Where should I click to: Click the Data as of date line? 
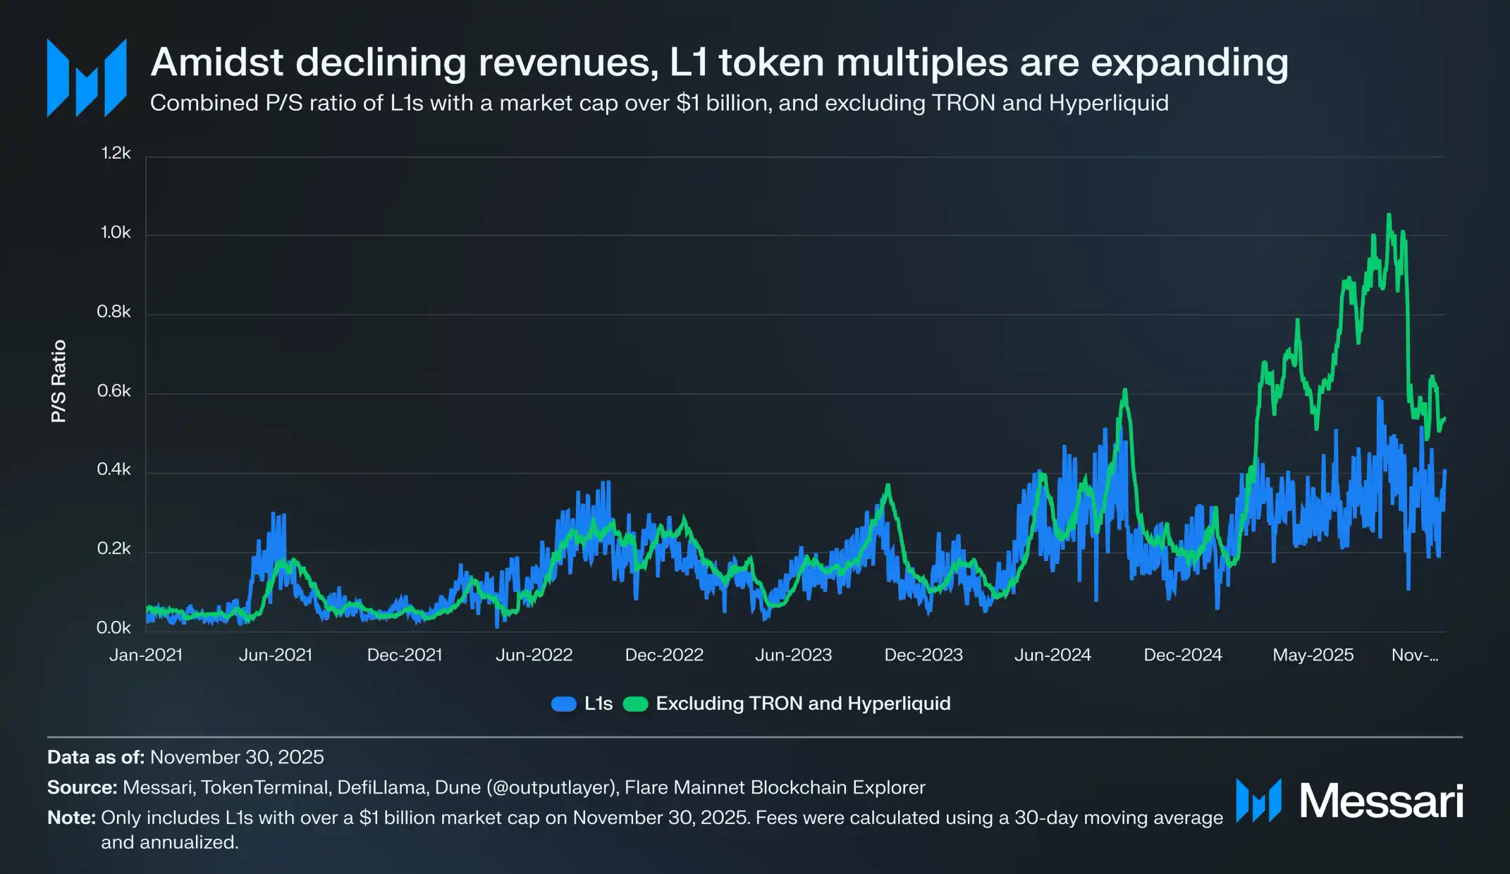[x=185, y=757]
